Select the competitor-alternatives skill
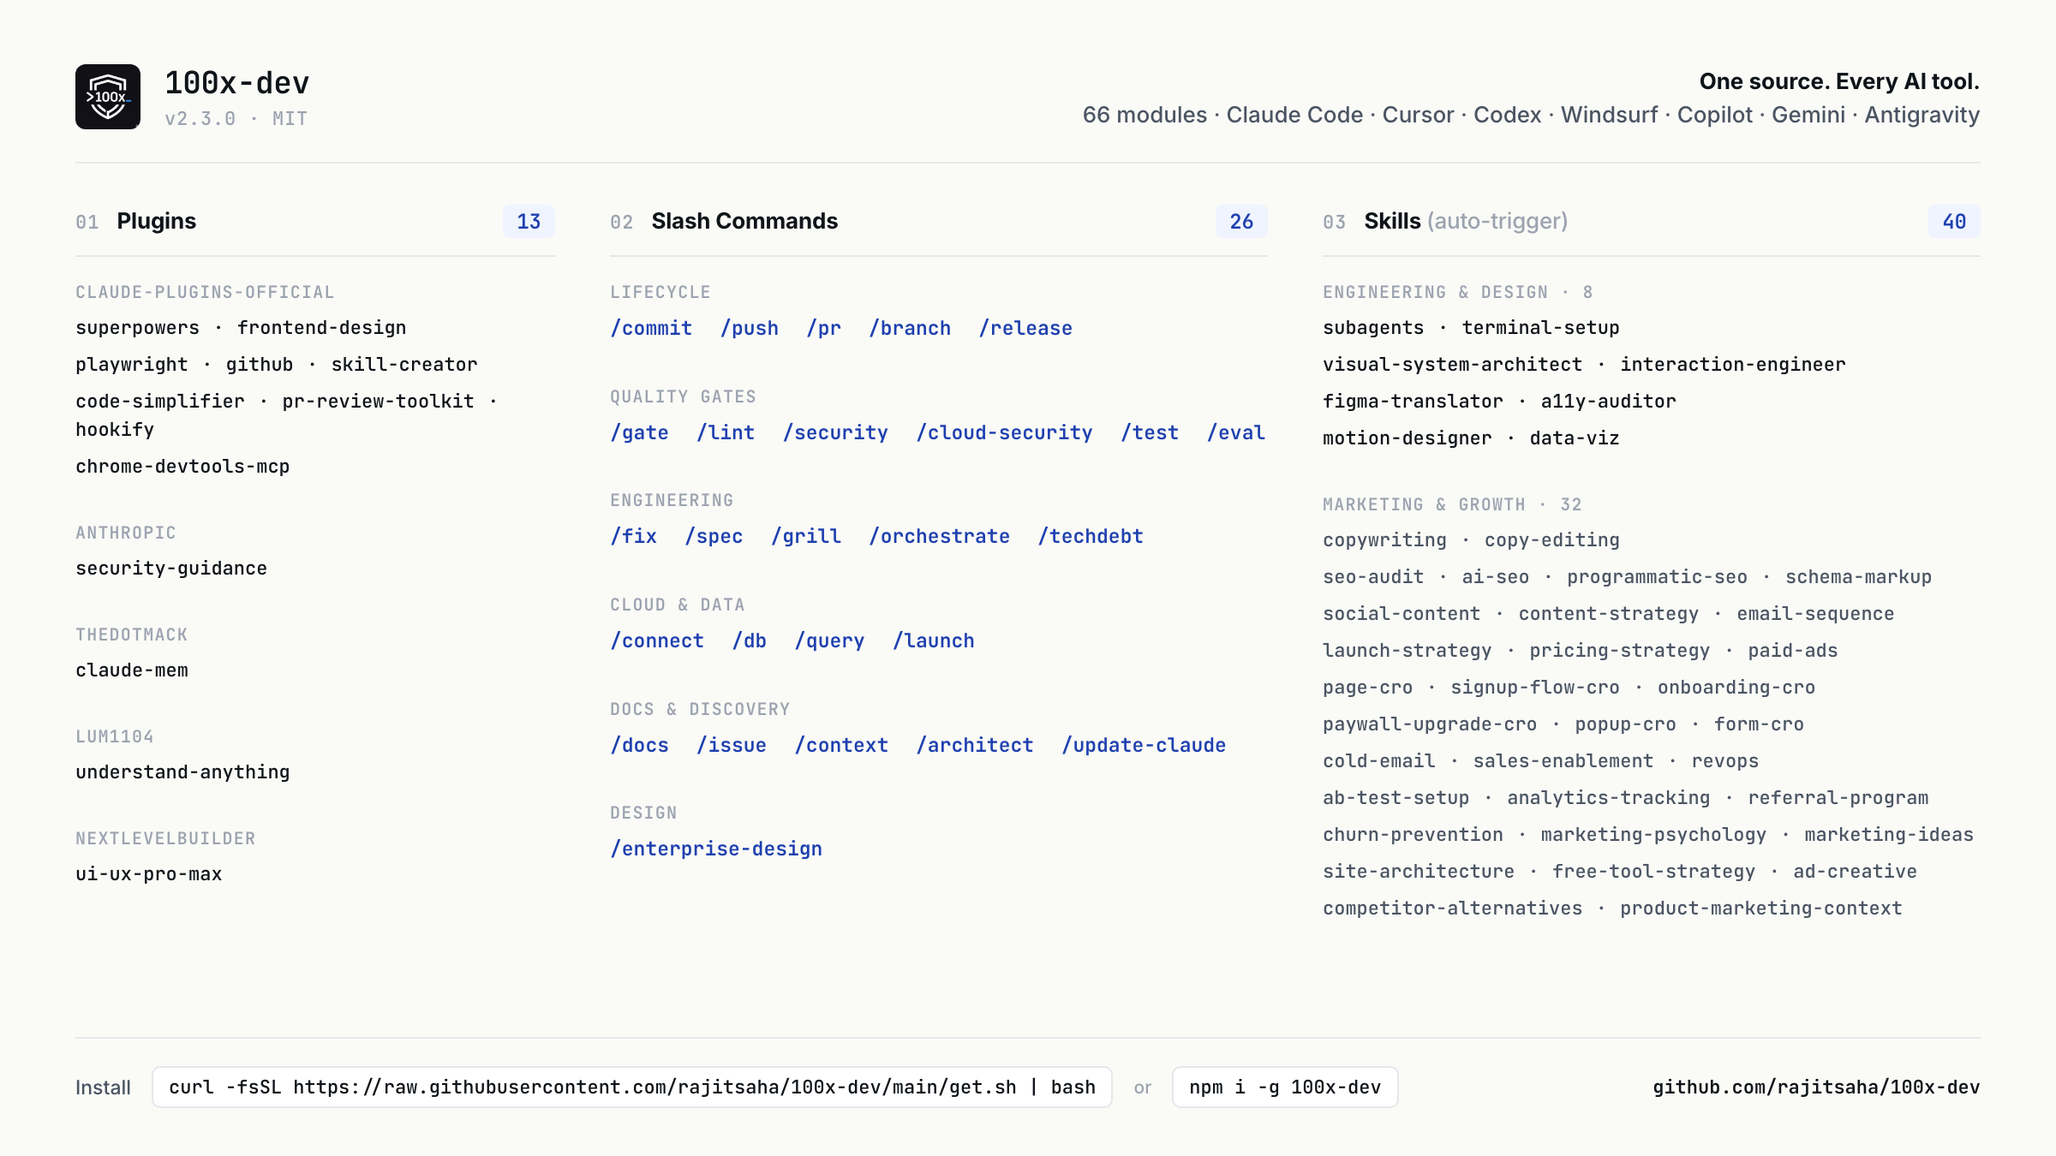Screen dimensions: 2056x1156 [x=1452, y=909]
